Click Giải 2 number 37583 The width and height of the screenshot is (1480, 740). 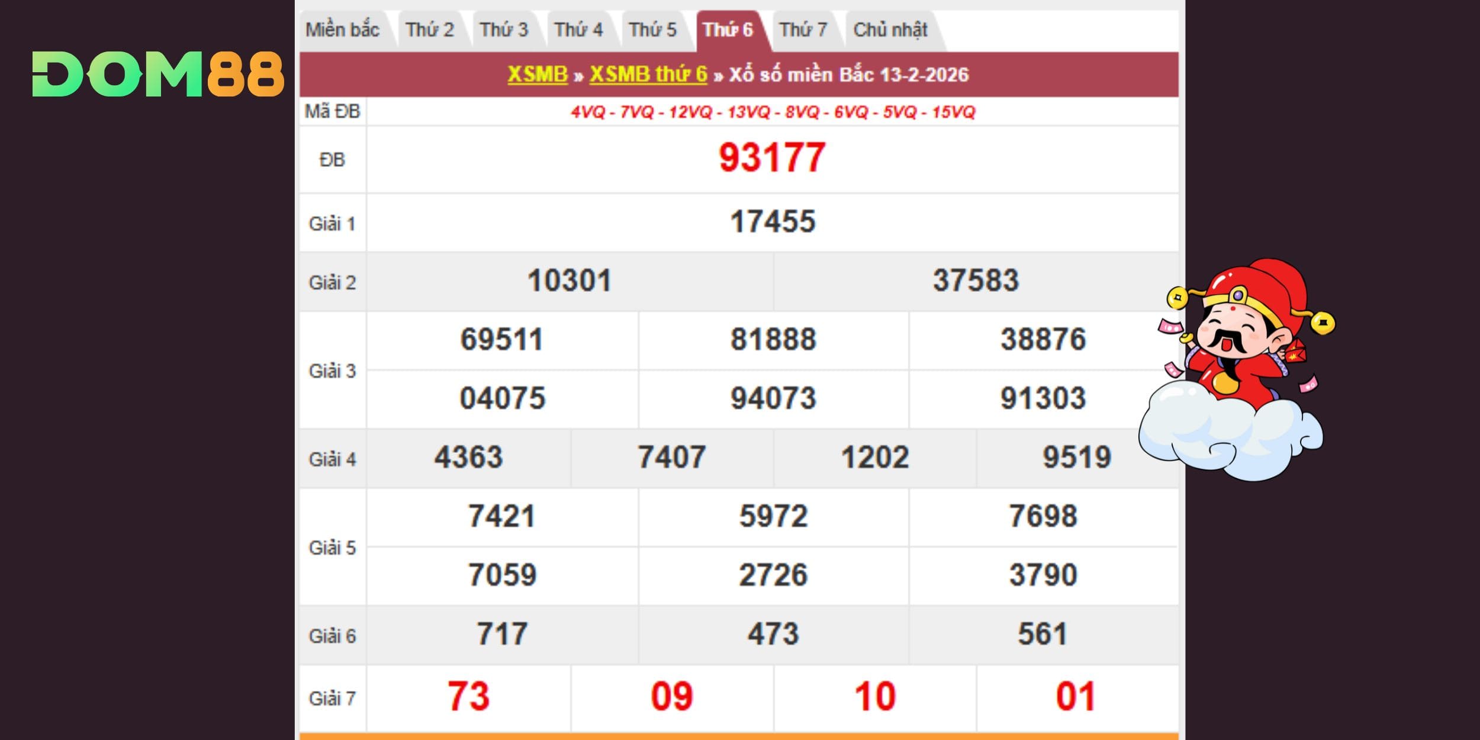(976, 281)
